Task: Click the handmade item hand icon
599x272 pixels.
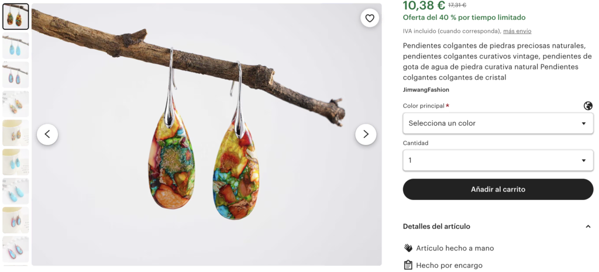Action: click(408, 248)
